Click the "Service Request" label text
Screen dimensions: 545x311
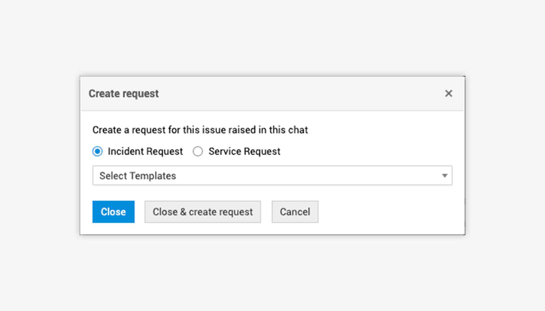click(244, 151)
